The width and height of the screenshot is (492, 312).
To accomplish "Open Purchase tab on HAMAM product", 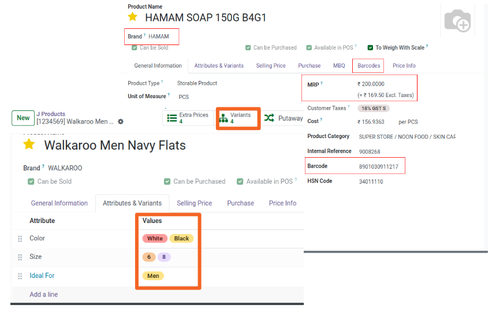I will (x=310, y=66).
